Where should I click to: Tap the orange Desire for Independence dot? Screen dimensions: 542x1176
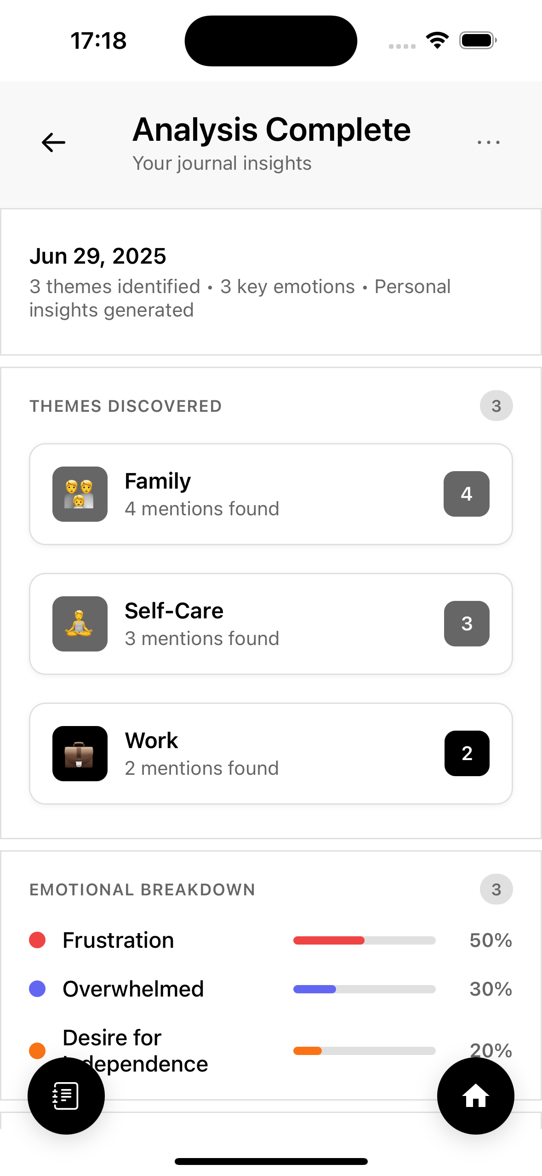37,1051
